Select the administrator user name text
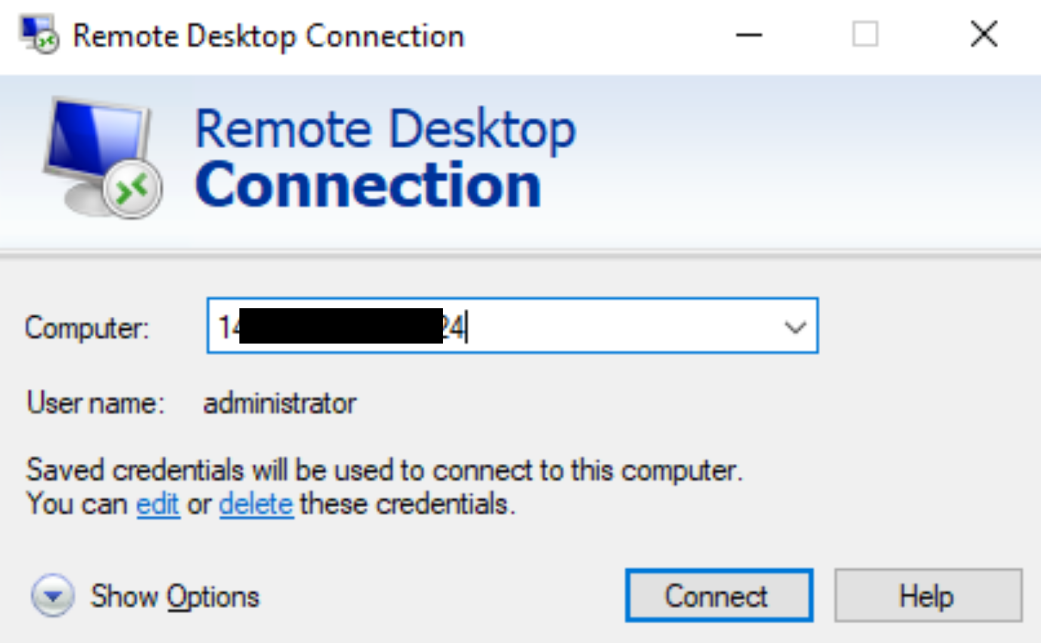This screenshot has height=643, width=1041. [x=279, y=402]
